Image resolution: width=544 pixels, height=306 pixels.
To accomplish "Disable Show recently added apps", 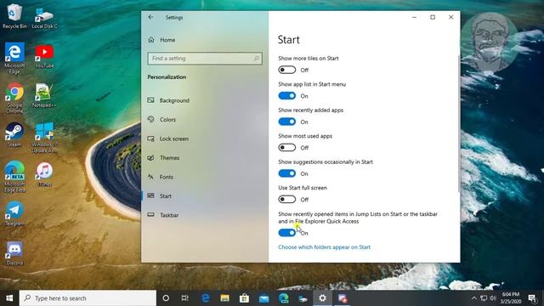I will point(287,122).
